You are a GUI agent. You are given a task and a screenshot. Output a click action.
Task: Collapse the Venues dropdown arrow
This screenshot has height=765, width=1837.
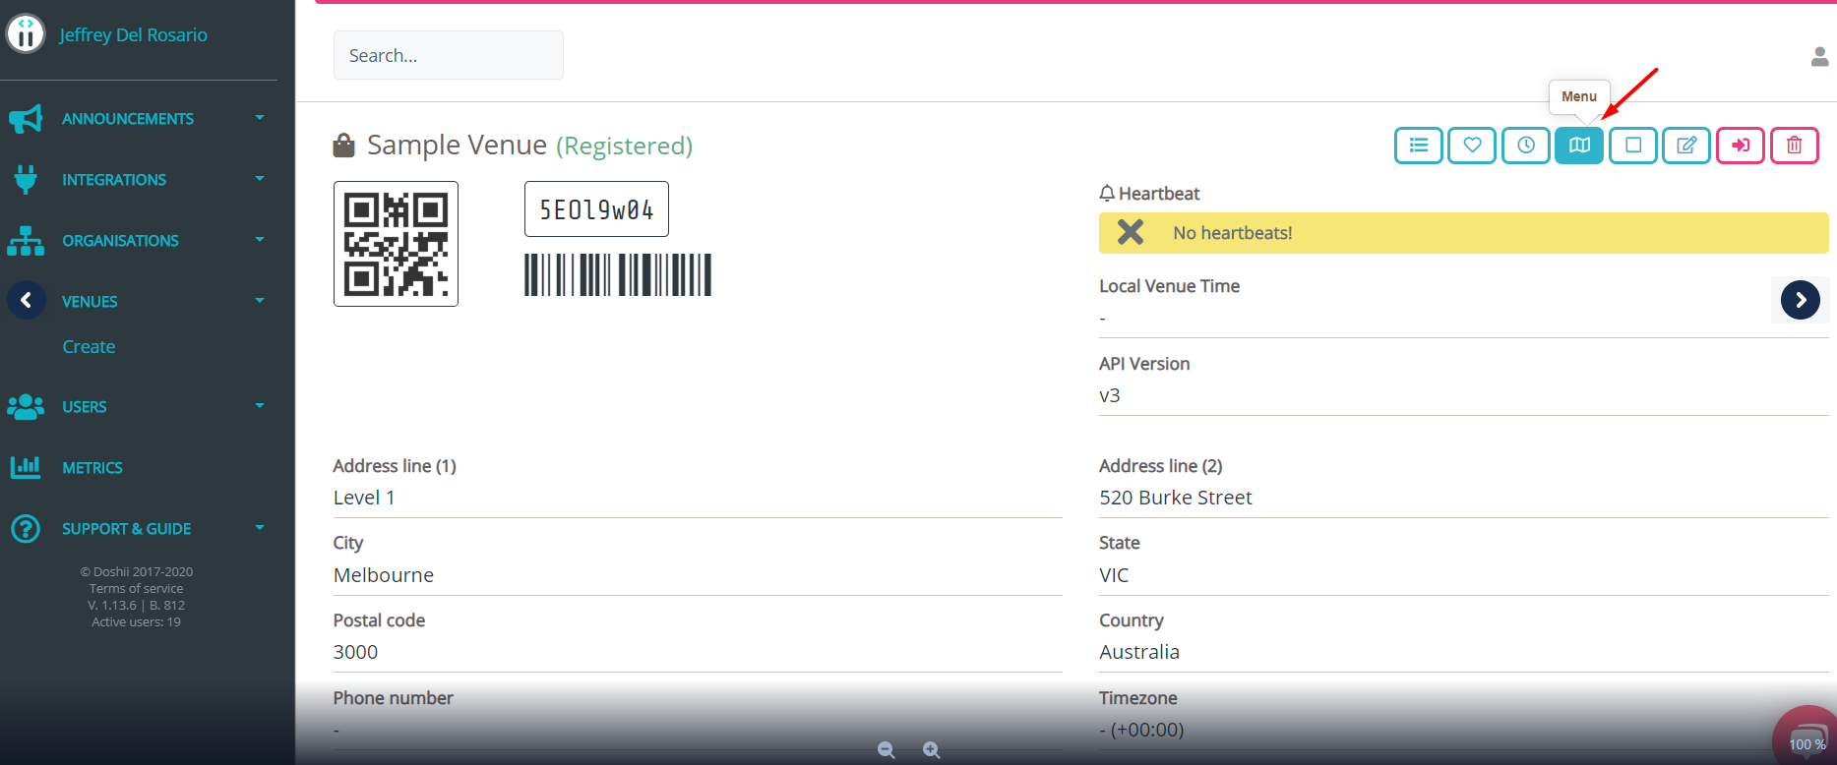260,301
